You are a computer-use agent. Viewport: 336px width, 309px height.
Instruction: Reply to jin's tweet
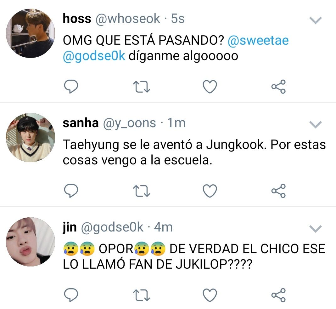pos(71,295)
